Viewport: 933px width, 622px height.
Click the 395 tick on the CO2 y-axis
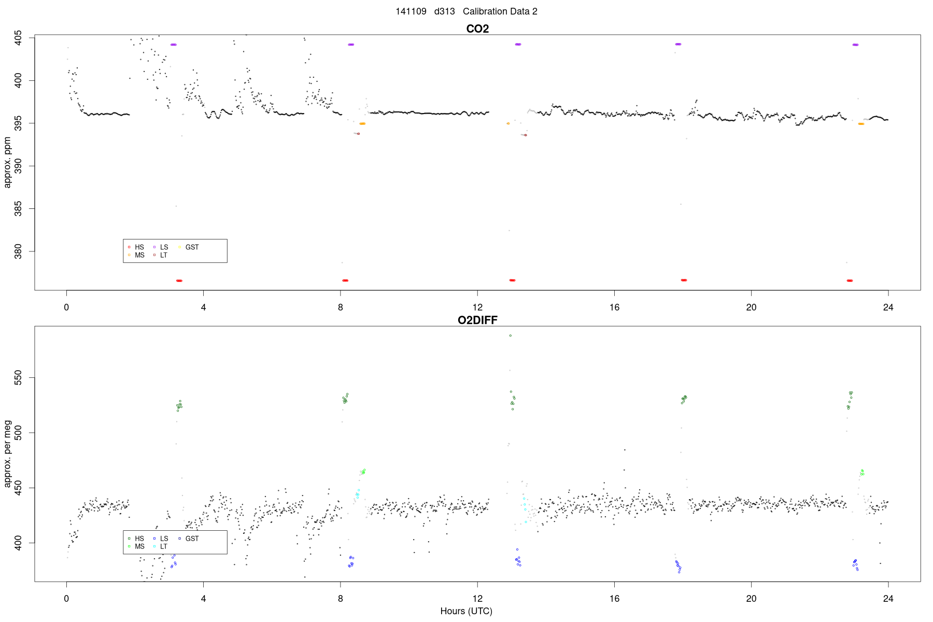click(18, 123)
